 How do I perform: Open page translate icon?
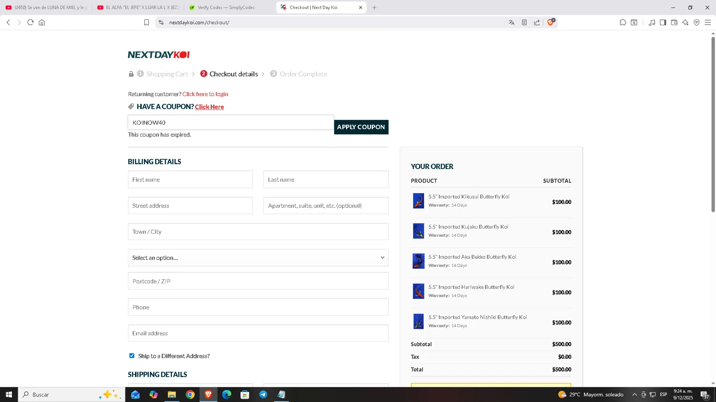pos(512,22)
